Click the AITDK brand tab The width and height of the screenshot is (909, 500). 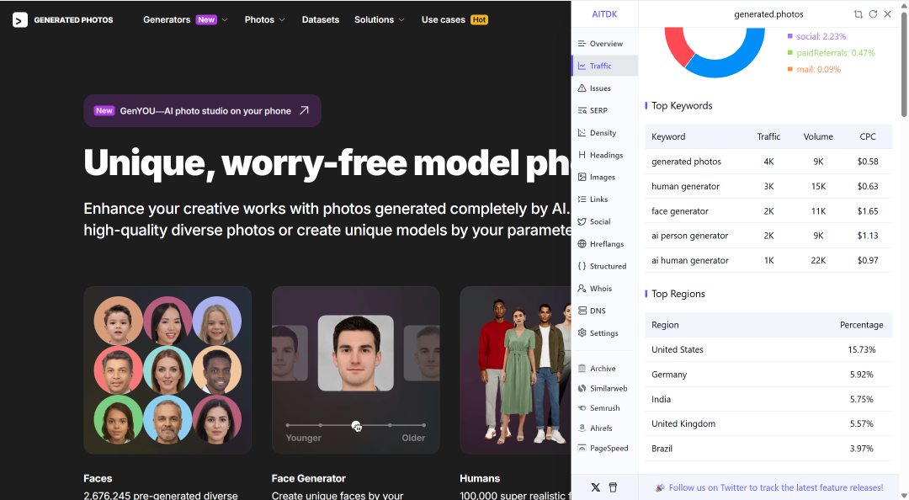[x=604, y=14]
